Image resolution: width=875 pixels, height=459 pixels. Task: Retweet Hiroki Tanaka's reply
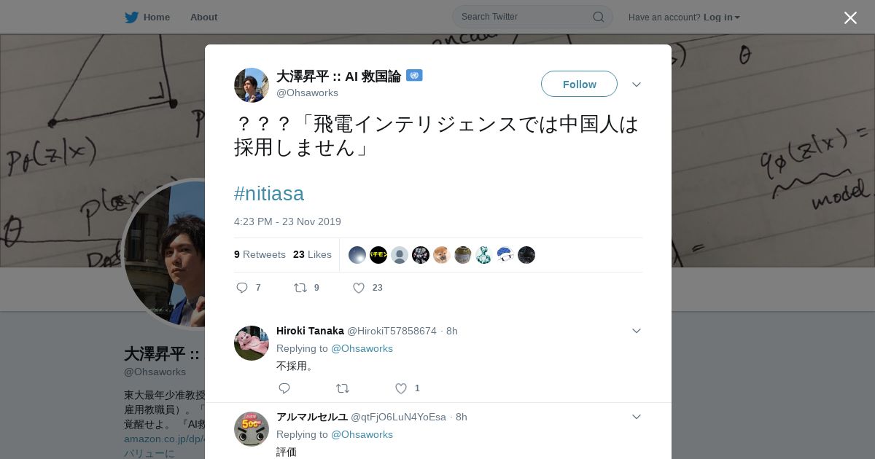coord(343,388)
